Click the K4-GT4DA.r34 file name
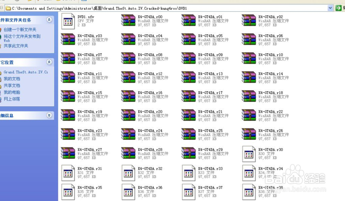The width and height of the screenshot is (345, 201). click(x=270, y=168)
